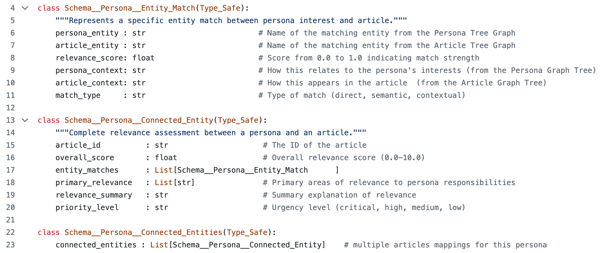Click the match_type field name
The width and height of the screenshot is (603, 253).
coord(78,95)
